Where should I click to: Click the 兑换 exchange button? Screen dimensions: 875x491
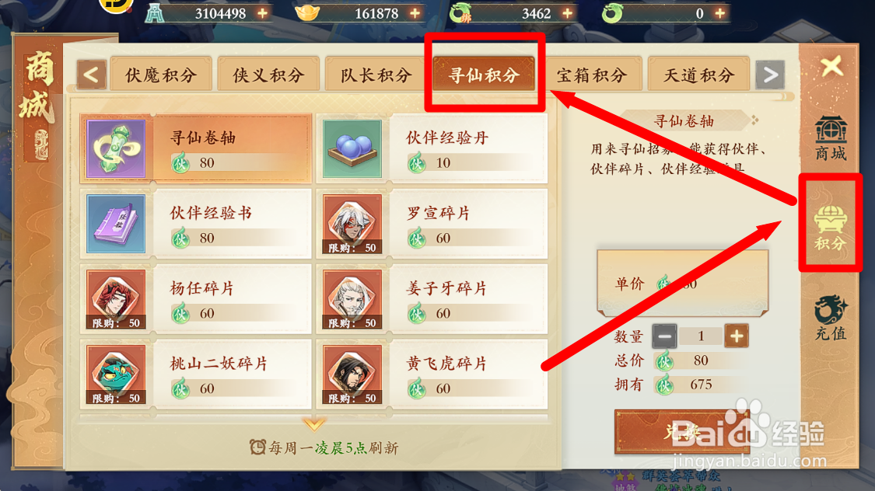(681, 431)
